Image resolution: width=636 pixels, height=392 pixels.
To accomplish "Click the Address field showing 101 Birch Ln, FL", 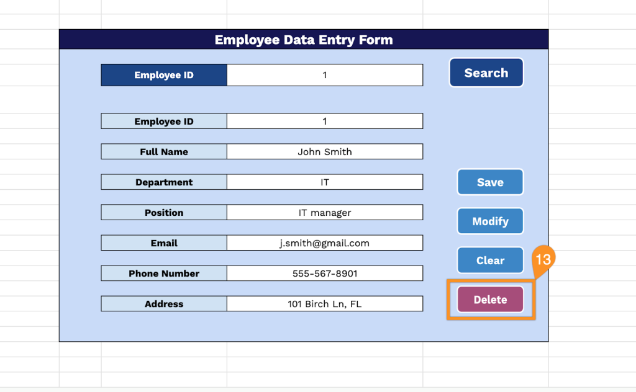I will [324, 304].
